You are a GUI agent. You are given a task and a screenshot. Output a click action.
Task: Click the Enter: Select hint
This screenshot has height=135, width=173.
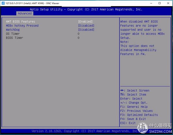(x=131, y=99)
